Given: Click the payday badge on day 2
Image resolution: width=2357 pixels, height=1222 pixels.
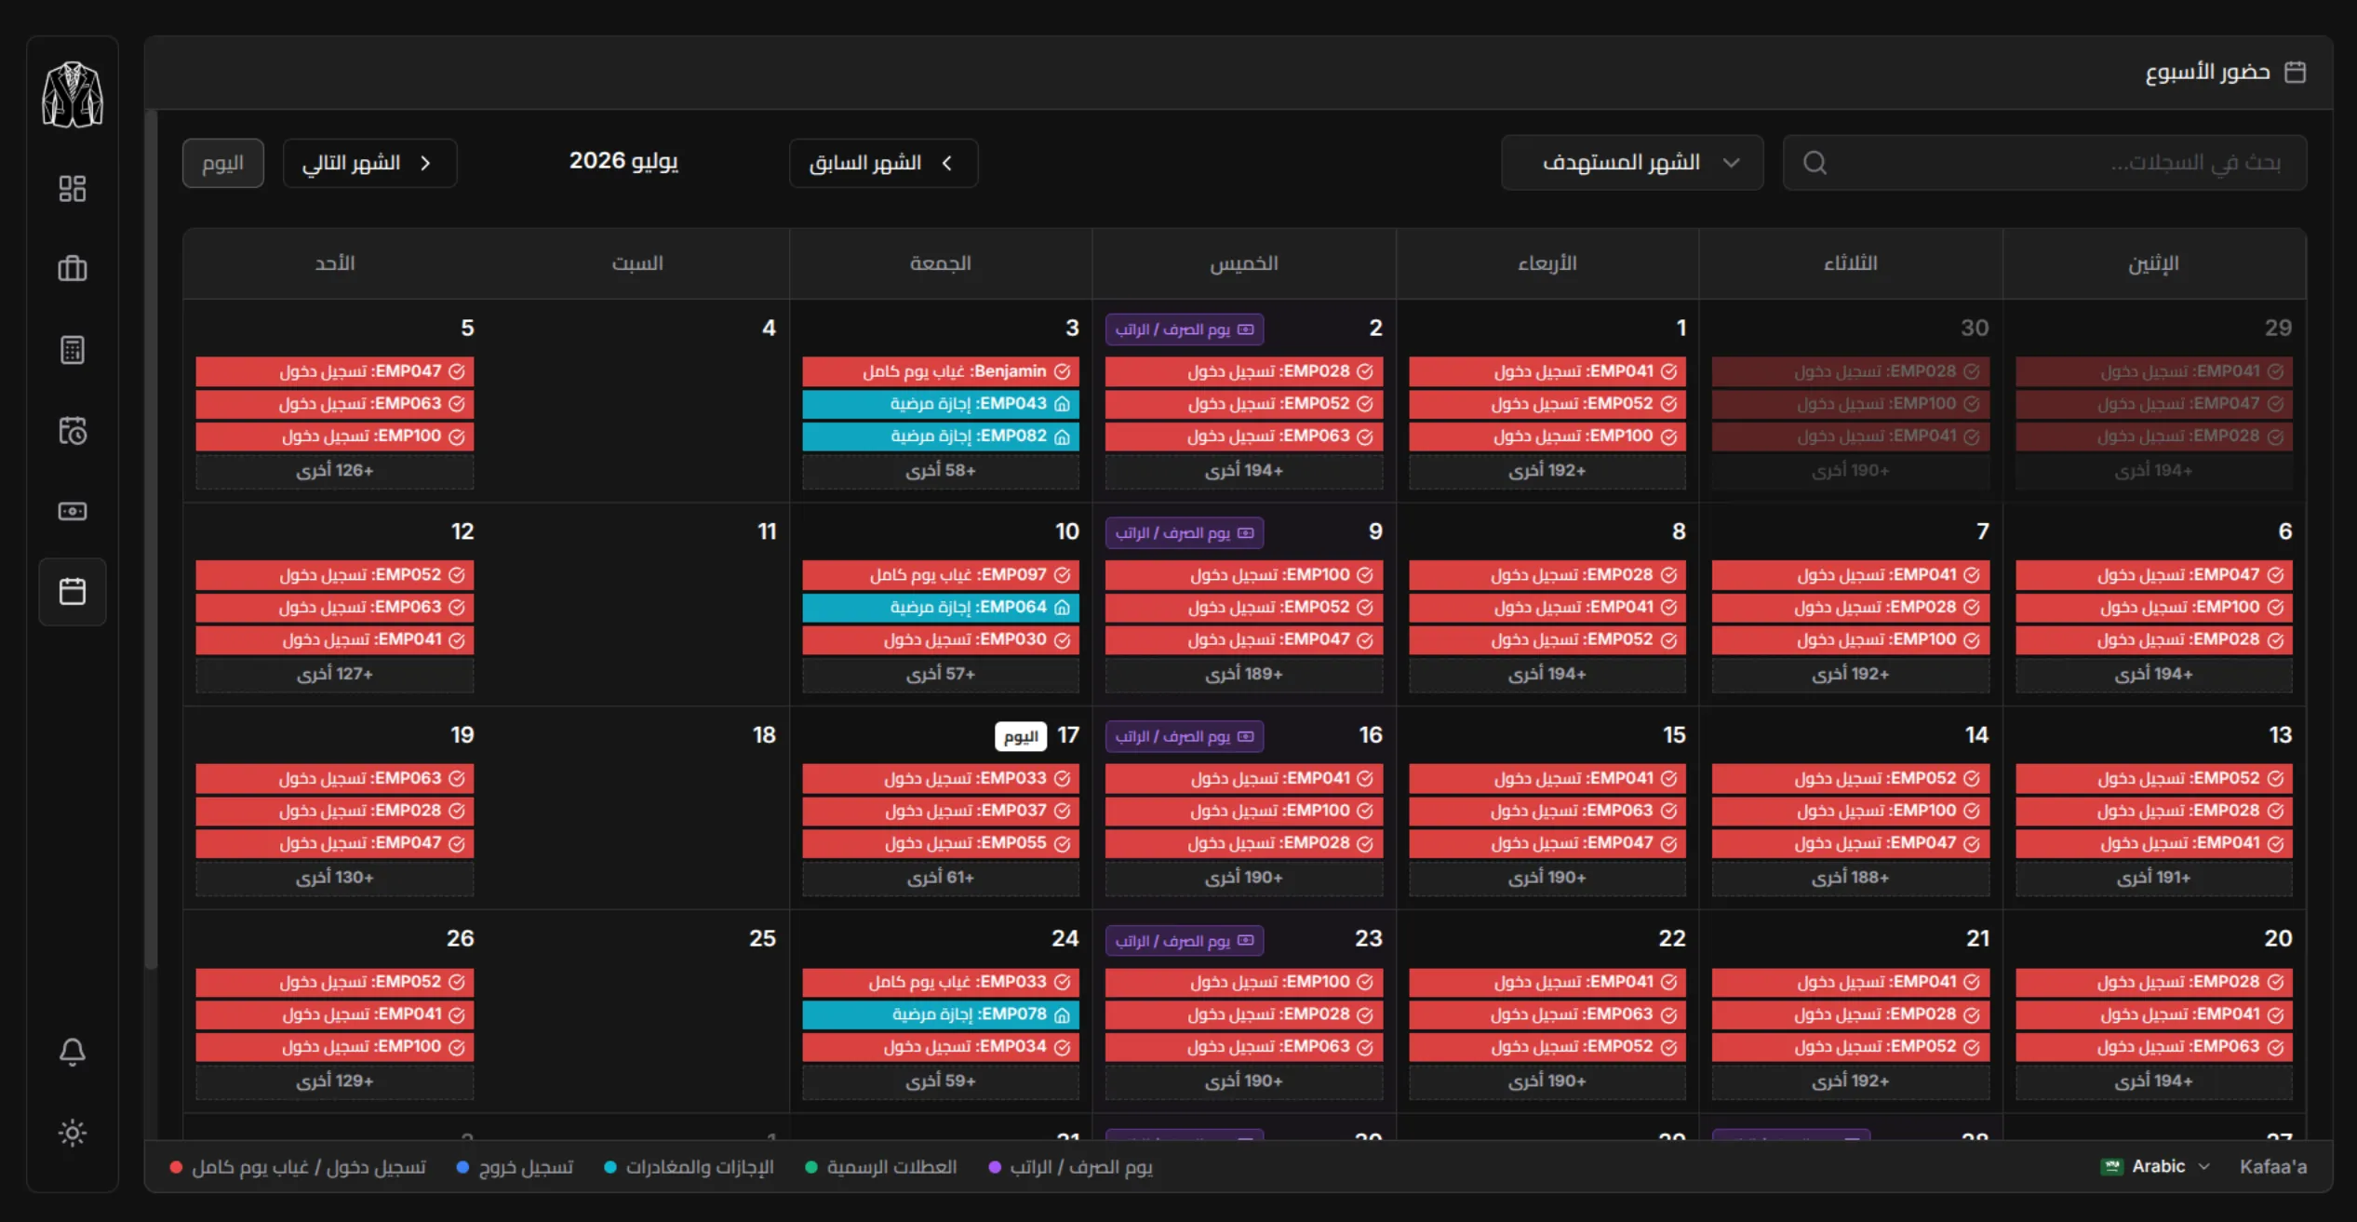Looking at the screenshot, I should [x=1185, y=329].
